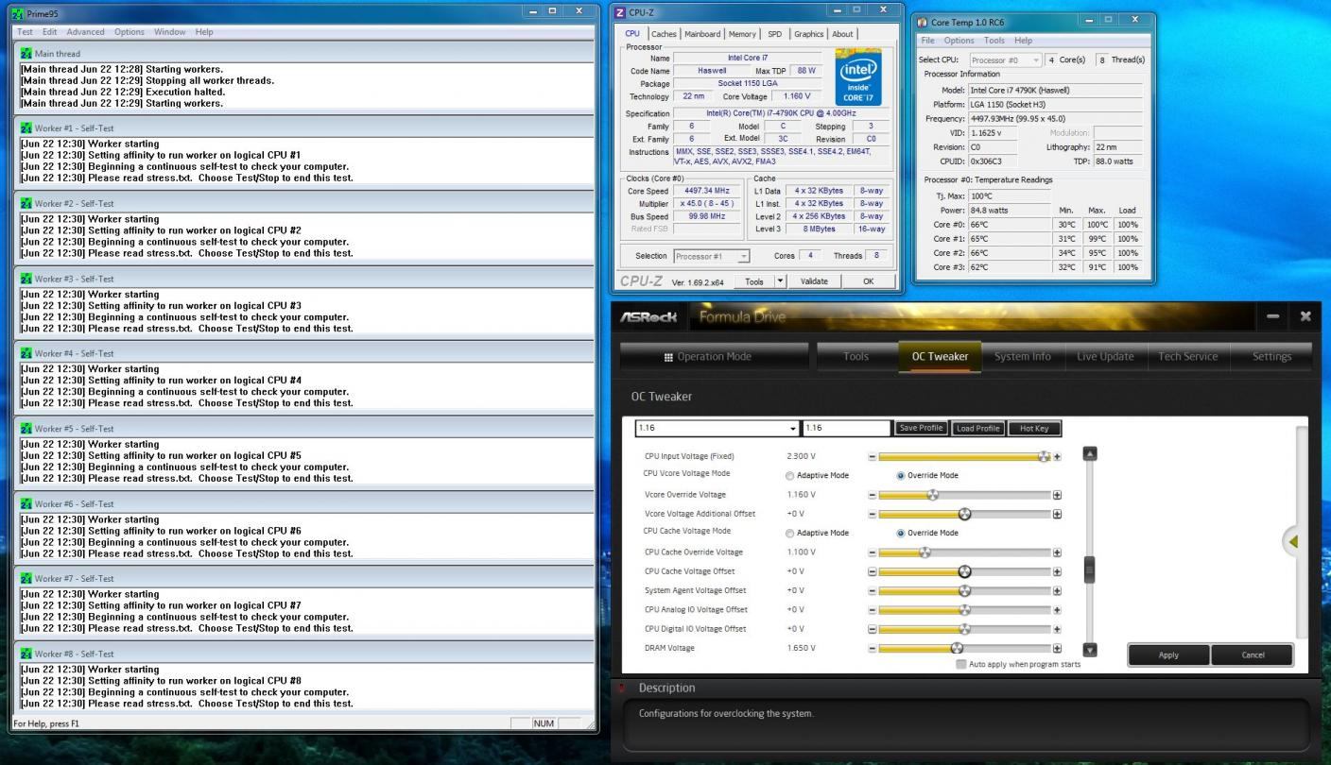
Task: Click the CPU-Z title bar icon
Action: (620, 11)
